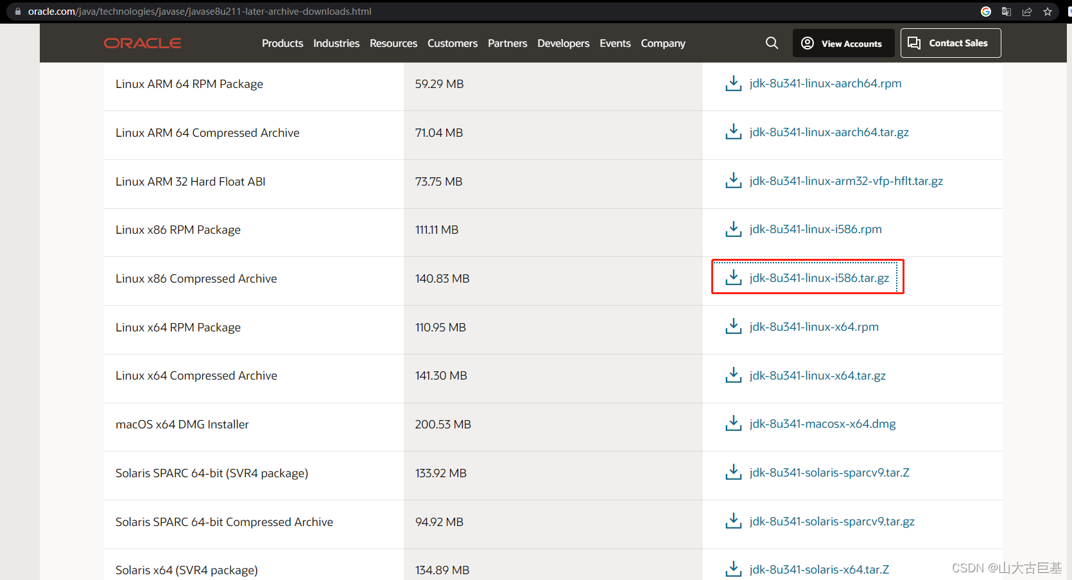Select 'Linux x86 RPM Package' text

coord(178,230)
